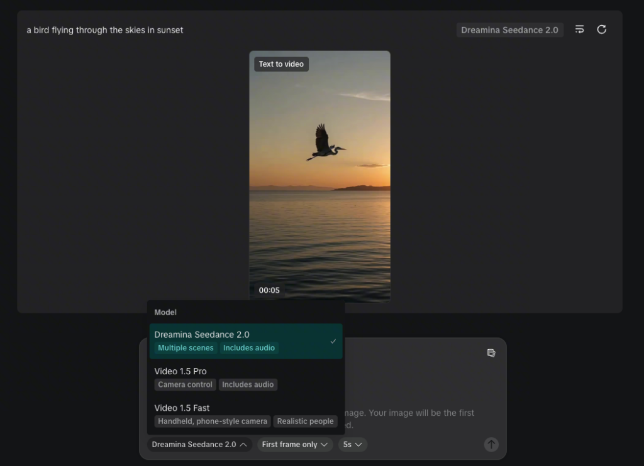Click the Dreamina Seedance 2.0 badge at top right

pos(509,30)
